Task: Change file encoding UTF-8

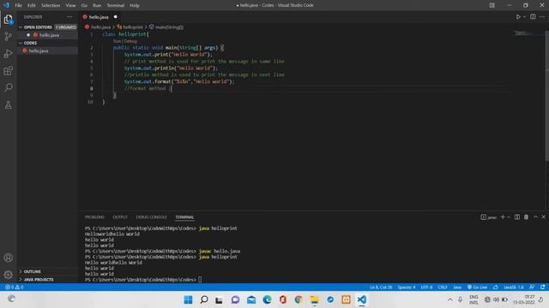Action: [426, 287]
